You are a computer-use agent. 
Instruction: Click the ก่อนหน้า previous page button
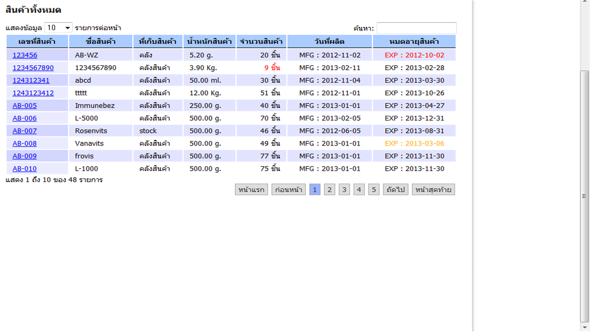(x=289, y=190)
